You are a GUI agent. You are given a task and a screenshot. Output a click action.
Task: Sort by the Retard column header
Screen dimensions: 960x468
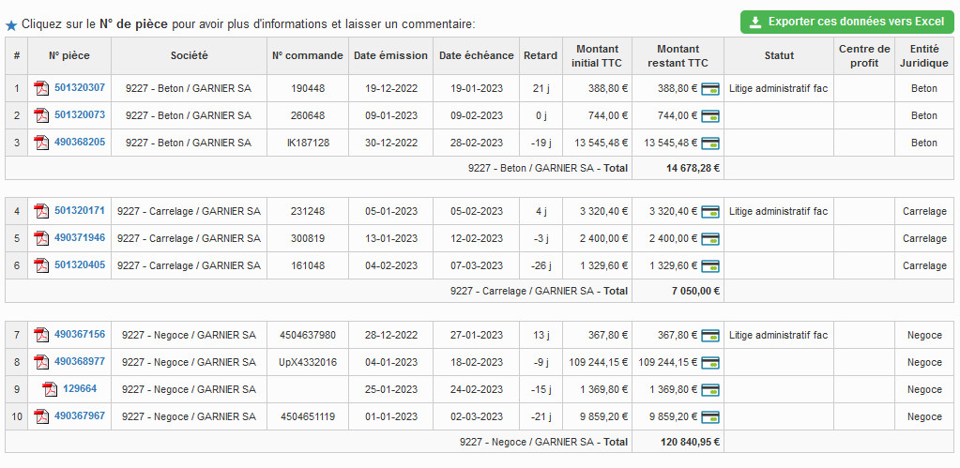click(x=540, y=55)
